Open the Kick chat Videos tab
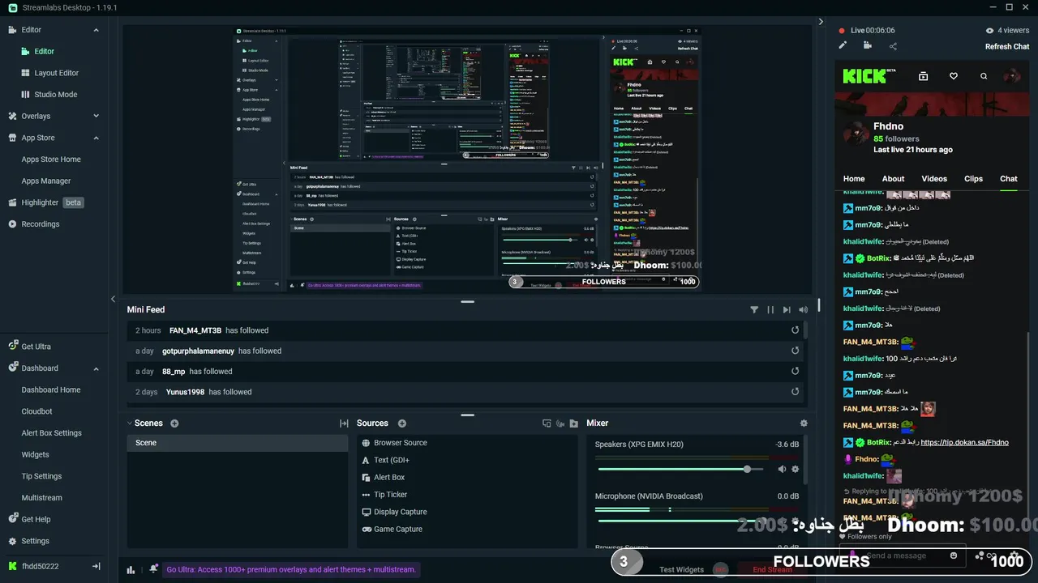 pyautogui.click(x=934, y=179)
